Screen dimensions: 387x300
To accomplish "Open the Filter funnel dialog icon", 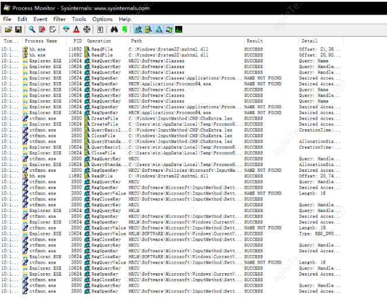I will 66,29.
